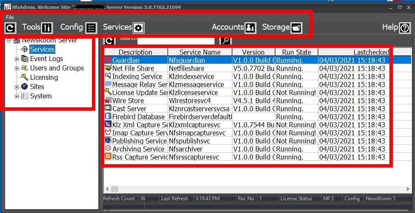
Task: Click the Licensing key icon in the tree
Action: point(24,77)
